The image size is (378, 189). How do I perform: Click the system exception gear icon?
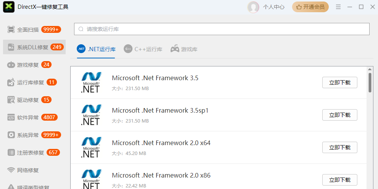[x=11, y=135]
